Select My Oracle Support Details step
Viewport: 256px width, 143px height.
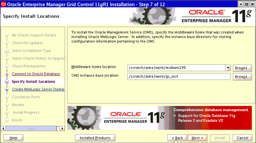coord(34,35)
